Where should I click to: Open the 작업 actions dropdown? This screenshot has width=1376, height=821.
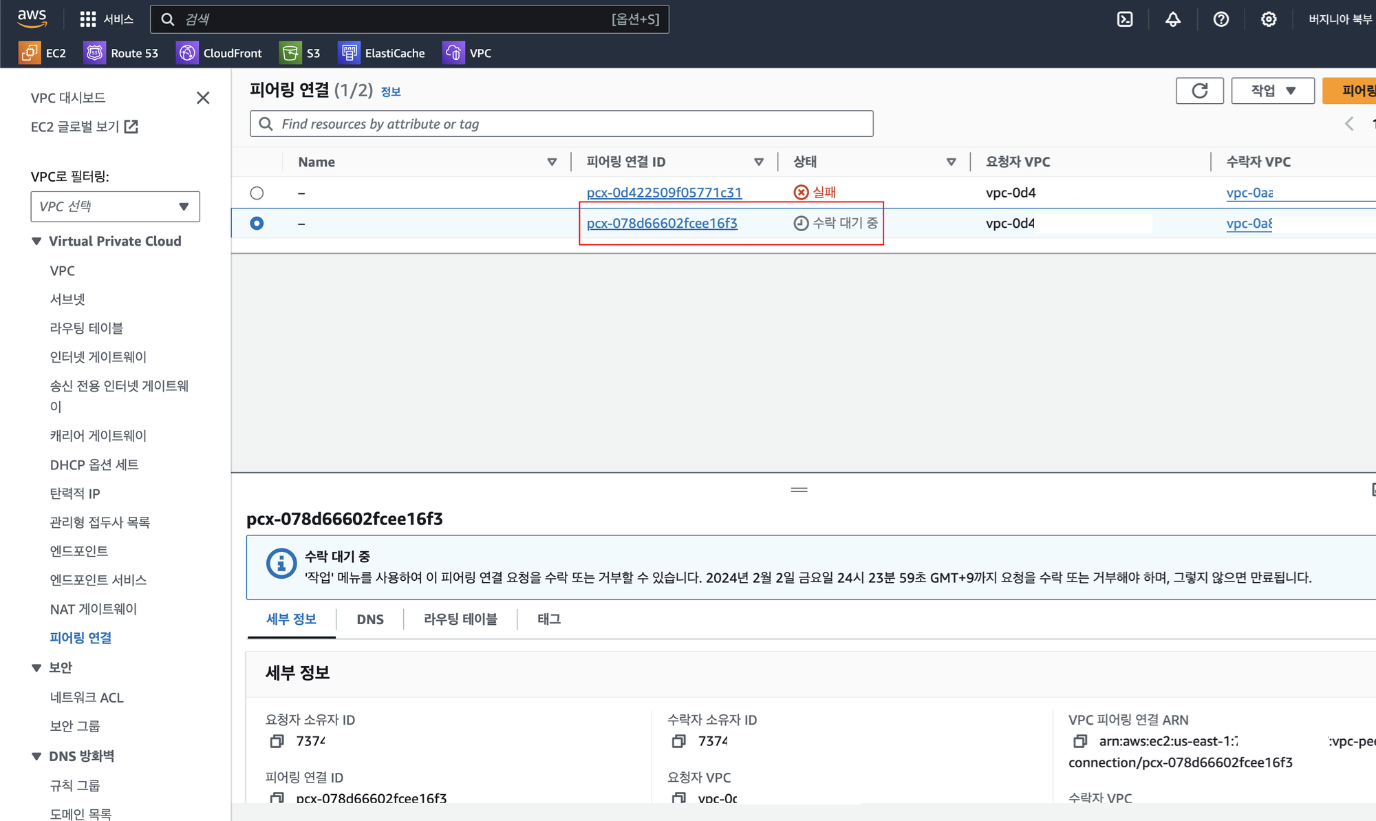(x=1272, y=91)
